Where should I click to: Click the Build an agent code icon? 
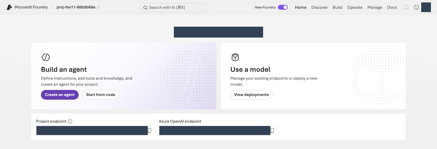46,57
